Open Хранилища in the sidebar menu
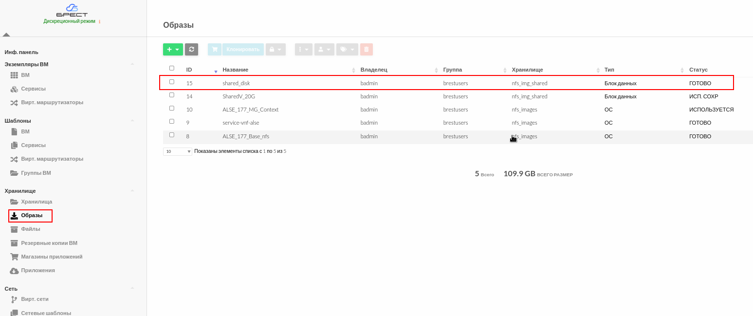Viewport: 753px width, 316px height. click(x=37, y=202)
